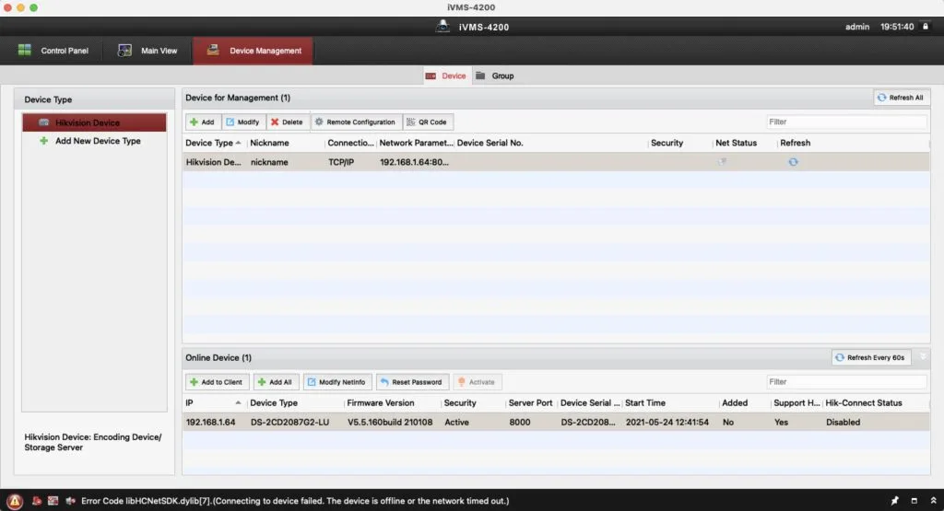Open Remote Configuration
Screen dimensions: 944x511
356,122
